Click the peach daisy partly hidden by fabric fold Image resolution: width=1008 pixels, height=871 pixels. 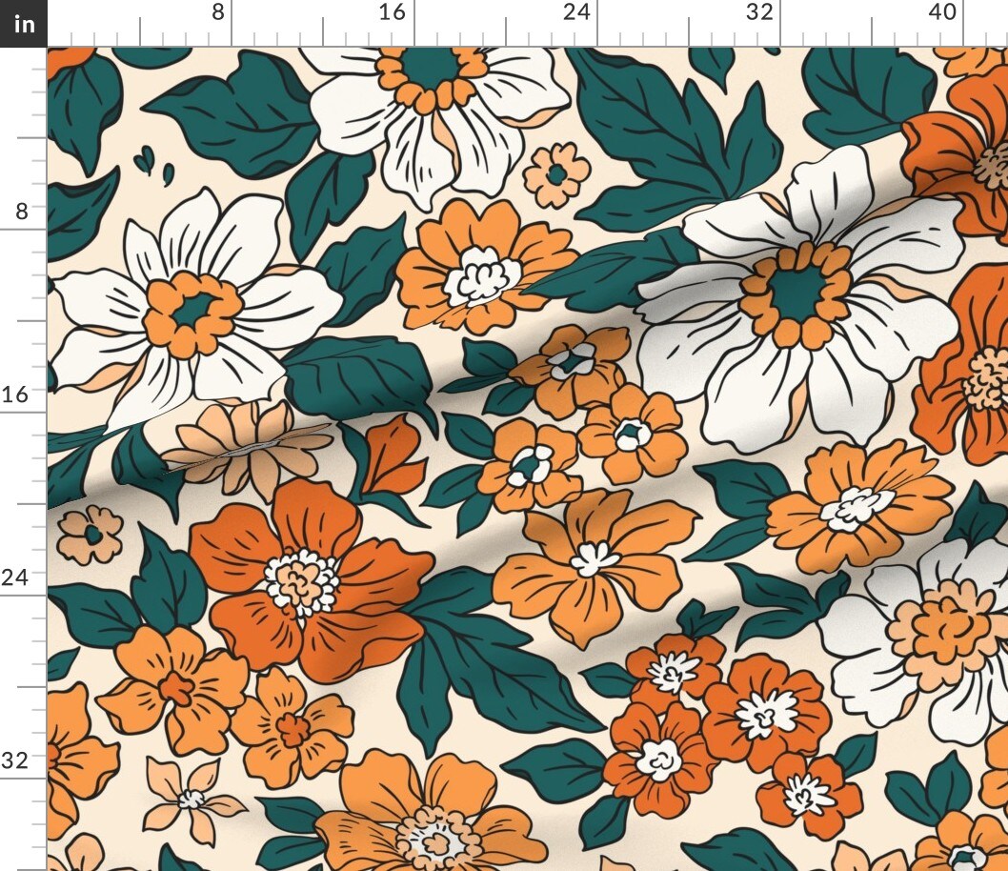(246, 445)
